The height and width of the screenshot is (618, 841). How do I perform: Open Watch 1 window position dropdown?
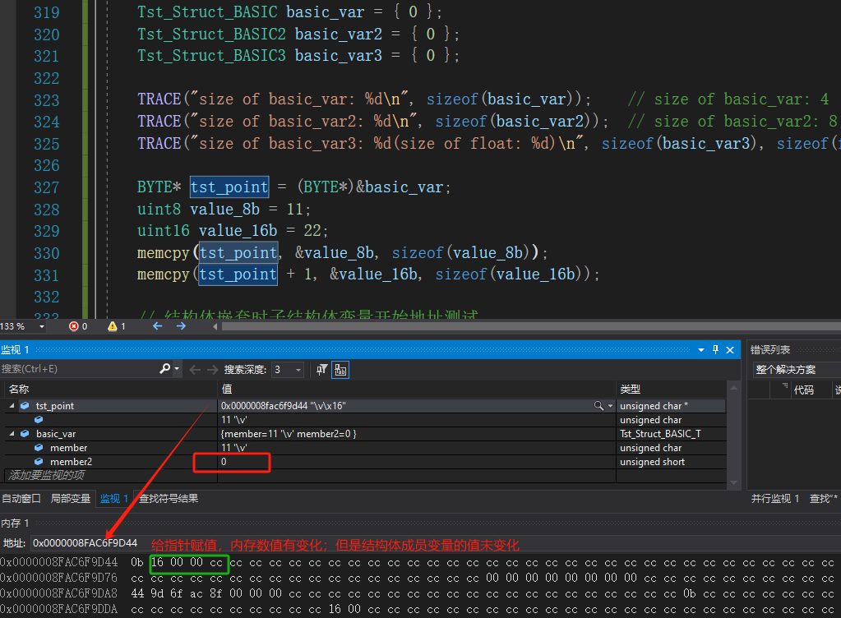701,350
